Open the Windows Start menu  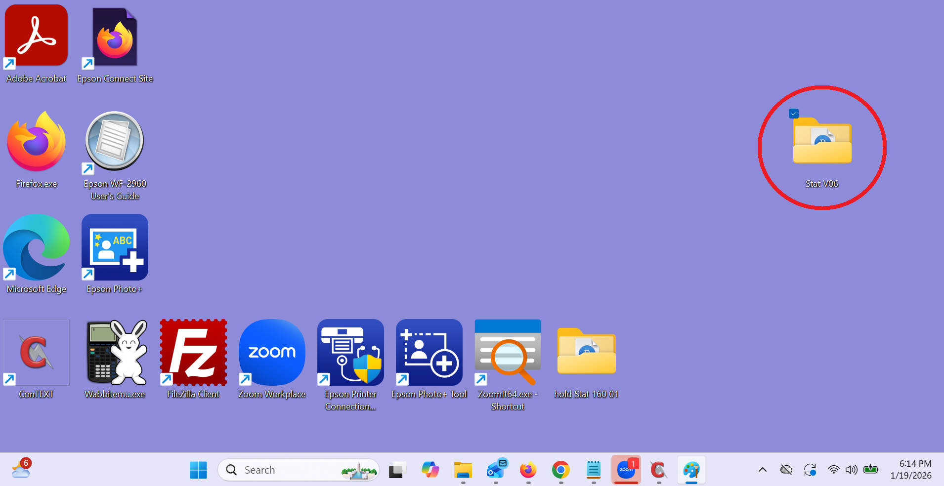[198, 470]
